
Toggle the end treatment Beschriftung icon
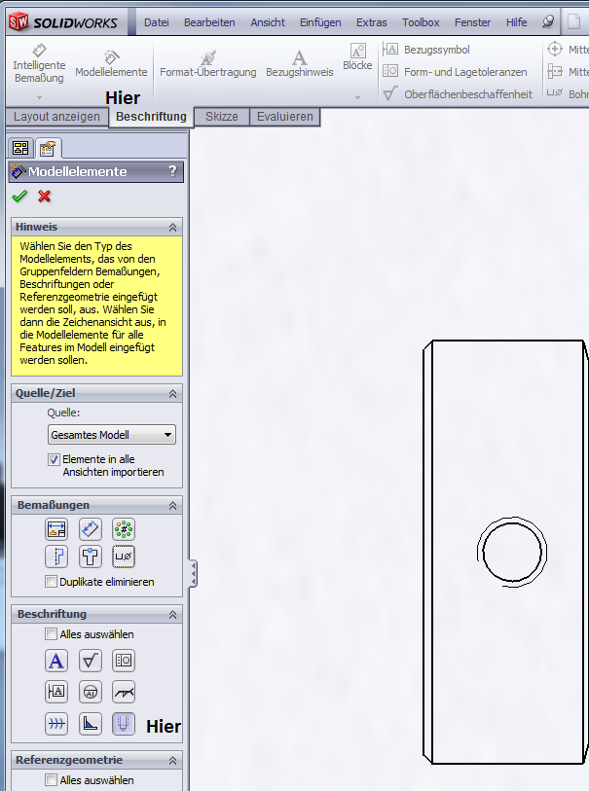tap(91, 724)
